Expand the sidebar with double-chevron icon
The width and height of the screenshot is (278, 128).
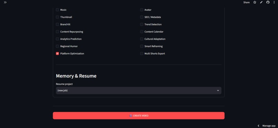tap(5, 2)
